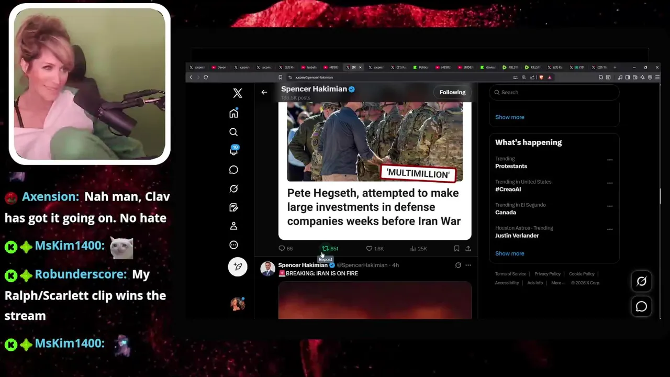Image resolution: width=670 pixels, height=377 pixels.
Task: Bookmark the Pete Hegseth post
Action: tap(456, 249)
